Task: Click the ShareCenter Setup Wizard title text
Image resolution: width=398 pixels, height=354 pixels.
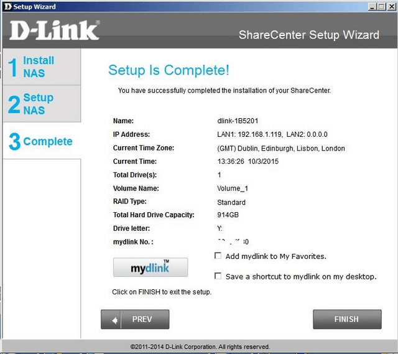Action: tap(309, 35)
